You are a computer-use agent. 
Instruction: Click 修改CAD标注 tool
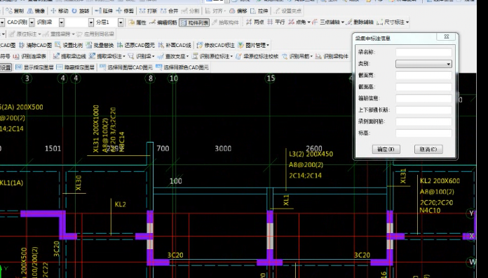215,45
